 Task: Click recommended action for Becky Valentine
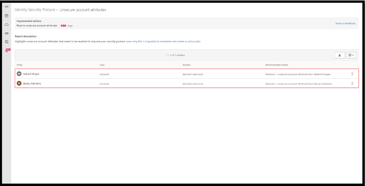[x=299, y=84]
